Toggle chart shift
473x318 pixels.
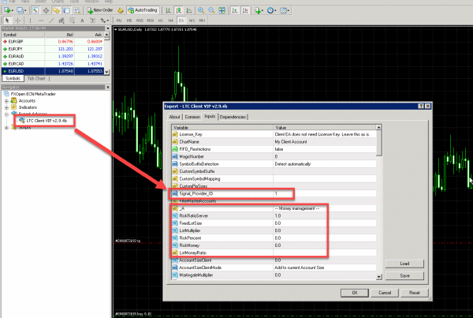click(x=245, y=10)
